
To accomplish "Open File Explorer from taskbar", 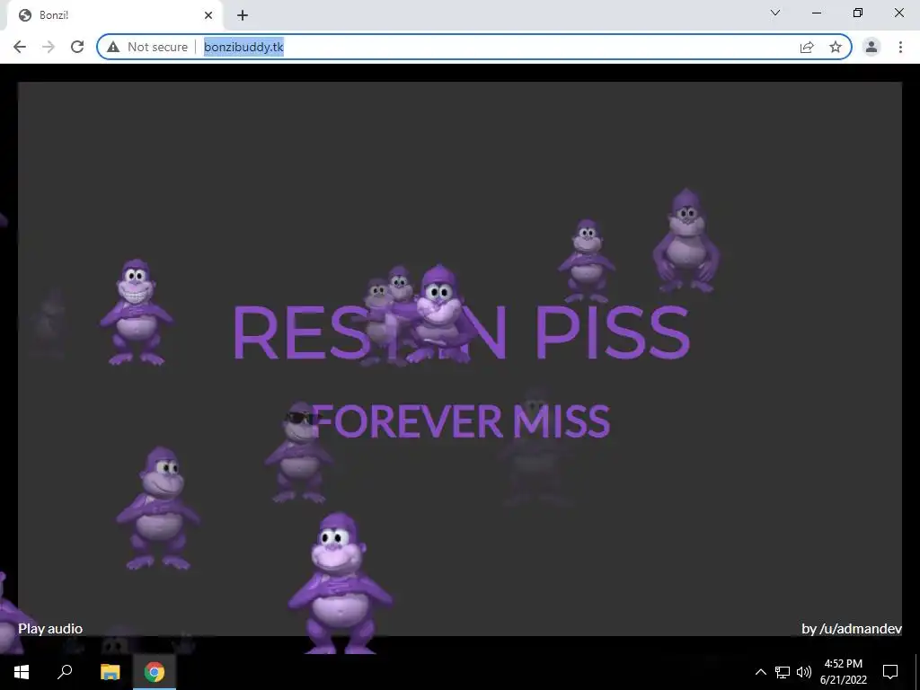I will click(x=110, y=672).
